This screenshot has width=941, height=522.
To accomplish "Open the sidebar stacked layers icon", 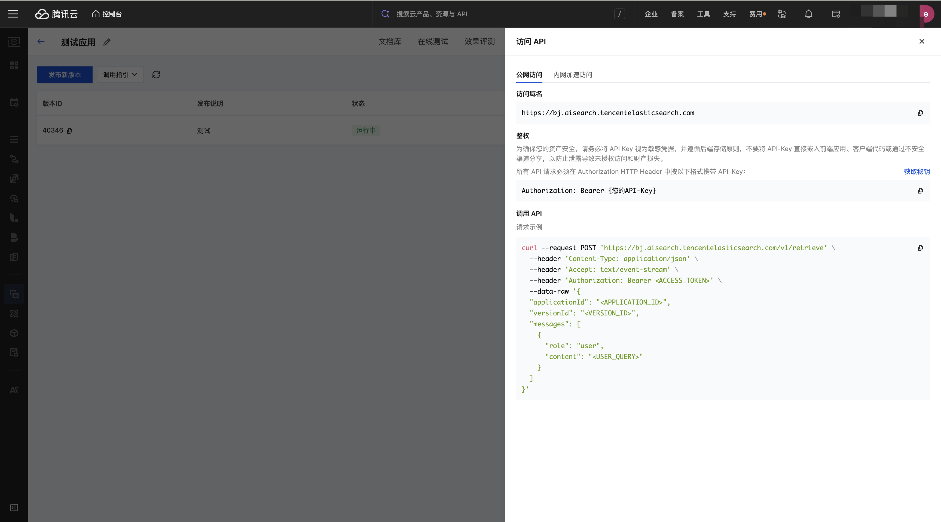I will coord(14,237).
